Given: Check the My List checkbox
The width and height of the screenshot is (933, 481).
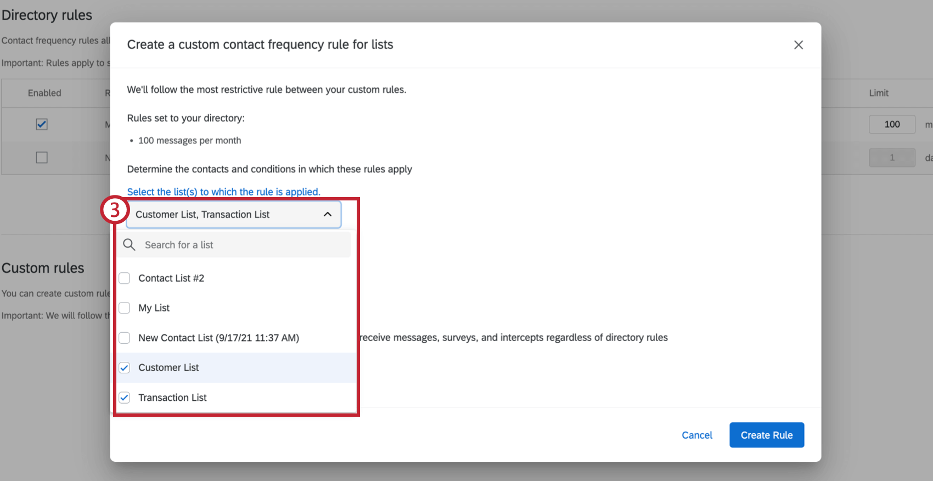Looking at the screenshot, I should click(125, 308).
